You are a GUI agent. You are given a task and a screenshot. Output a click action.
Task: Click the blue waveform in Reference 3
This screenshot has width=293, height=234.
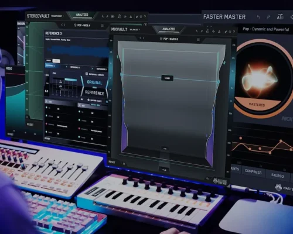click(78, 51)
